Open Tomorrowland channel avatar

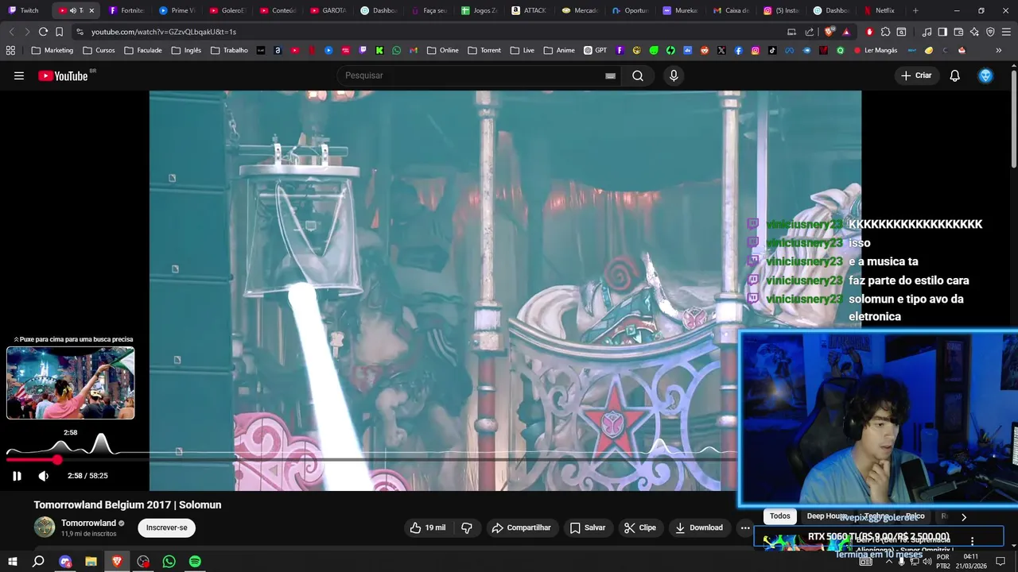45,527
